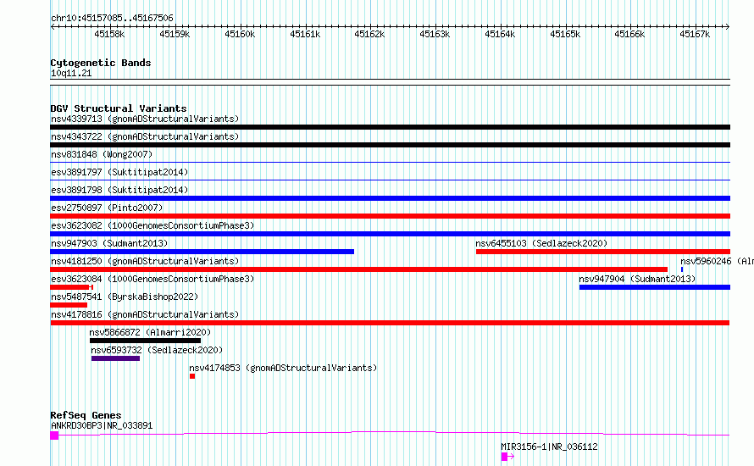The height and width of the screenshot is (466, 754).
Task: Click the long red bar under nsv4178816
Action: [x=390, y=323]
